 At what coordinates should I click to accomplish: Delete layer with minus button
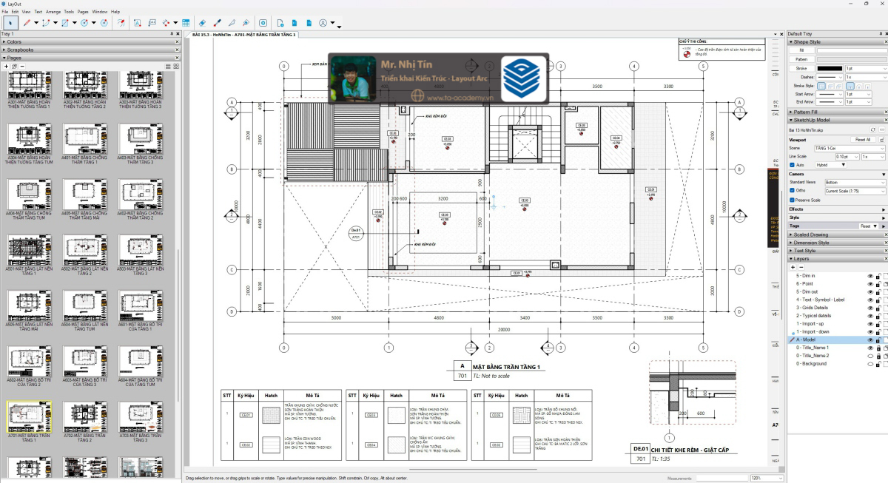tap(801, 267)
